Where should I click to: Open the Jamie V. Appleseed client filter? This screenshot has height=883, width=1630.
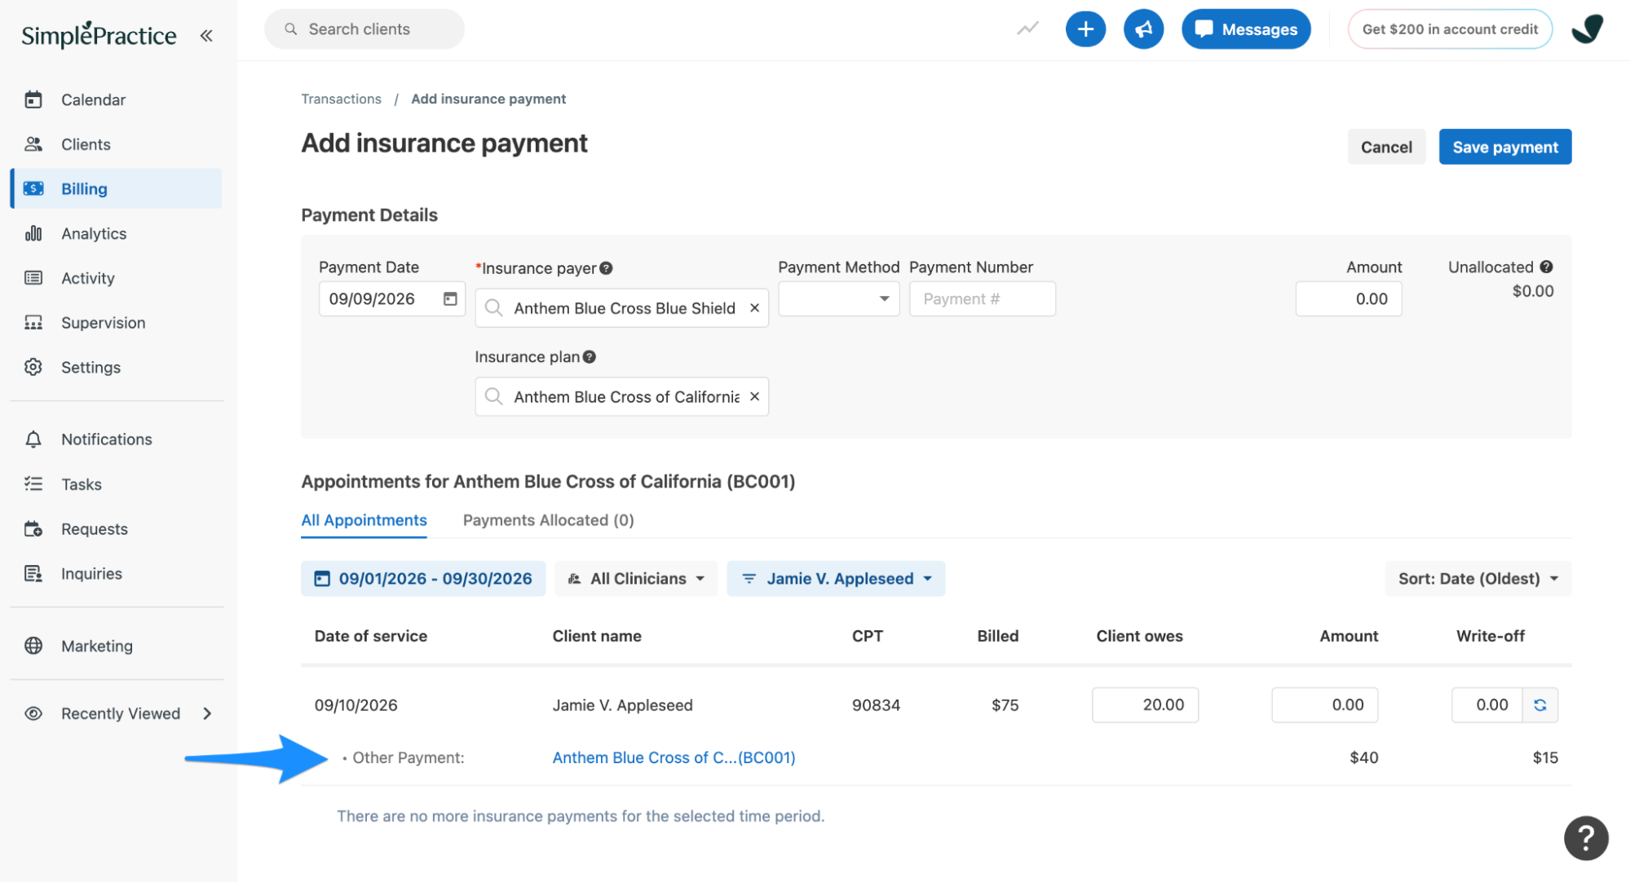[x=836, y=579]
